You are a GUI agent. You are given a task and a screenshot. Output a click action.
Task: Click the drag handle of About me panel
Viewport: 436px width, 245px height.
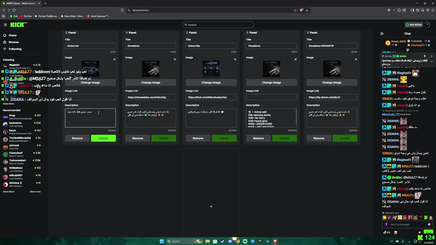pos(66,33)
